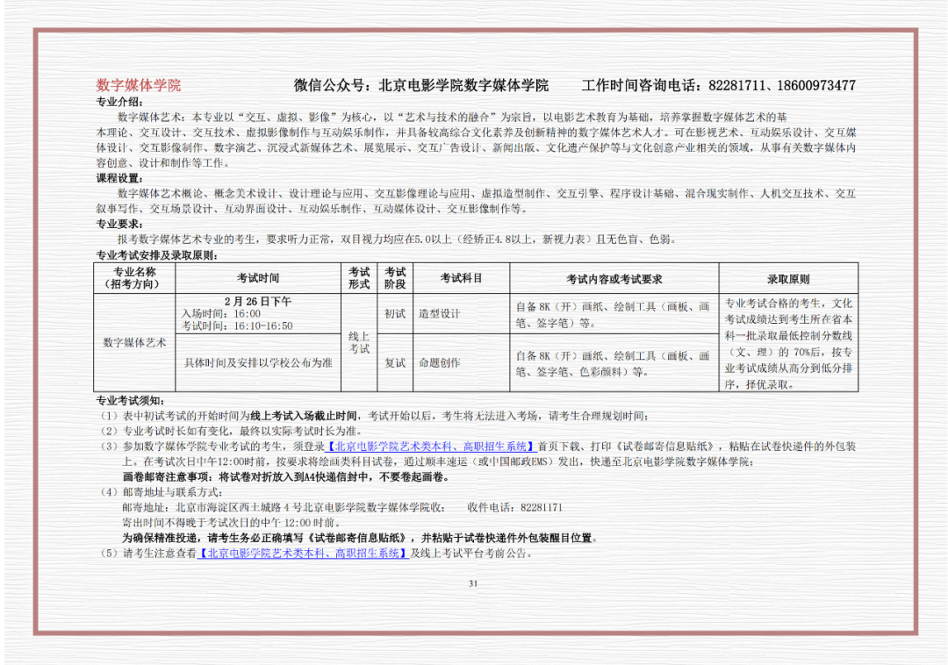Select the 微信公众号 header text
The width and height of the screenshot is (948, 665).
click(421, 85)
